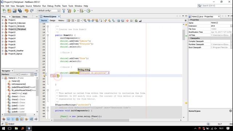Open the Refactor menu

(37, 6)
